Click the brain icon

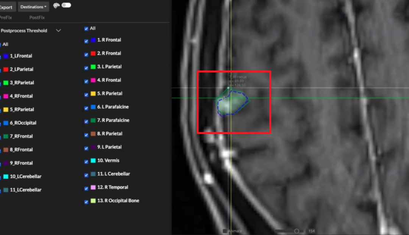point(56,5)
